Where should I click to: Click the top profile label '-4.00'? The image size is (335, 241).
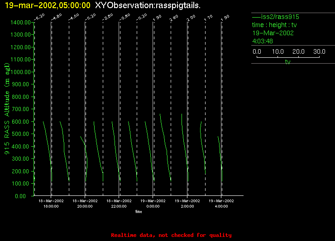click(73, 17)
